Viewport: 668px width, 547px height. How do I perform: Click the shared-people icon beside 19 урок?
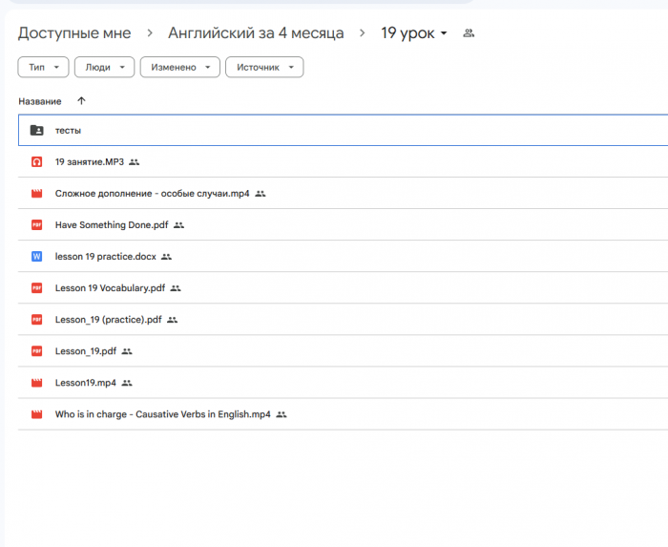(x=468, y=33)
